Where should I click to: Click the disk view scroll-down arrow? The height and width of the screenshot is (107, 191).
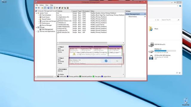(x=123, y=74)
